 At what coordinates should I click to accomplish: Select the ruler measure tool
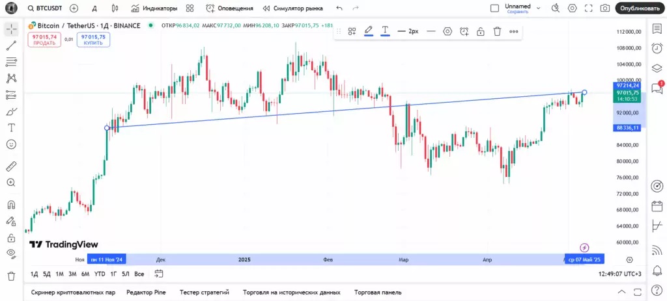coord(12,166)
